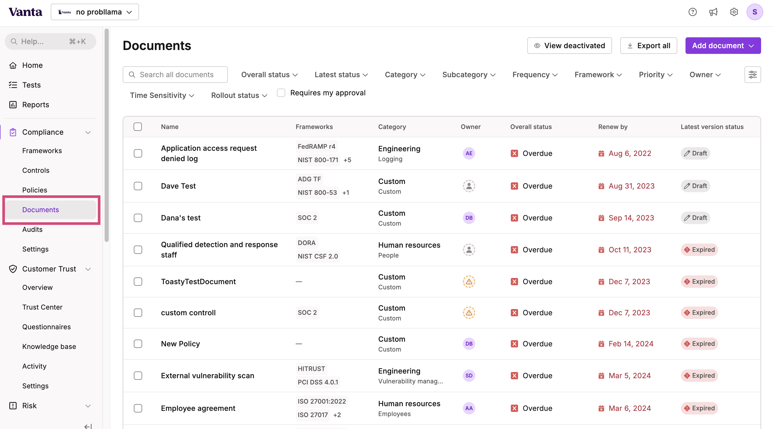This screenshot has width=773, height=429.
Task: Open Overall status filter dropdown
Action: pos(269,75)
